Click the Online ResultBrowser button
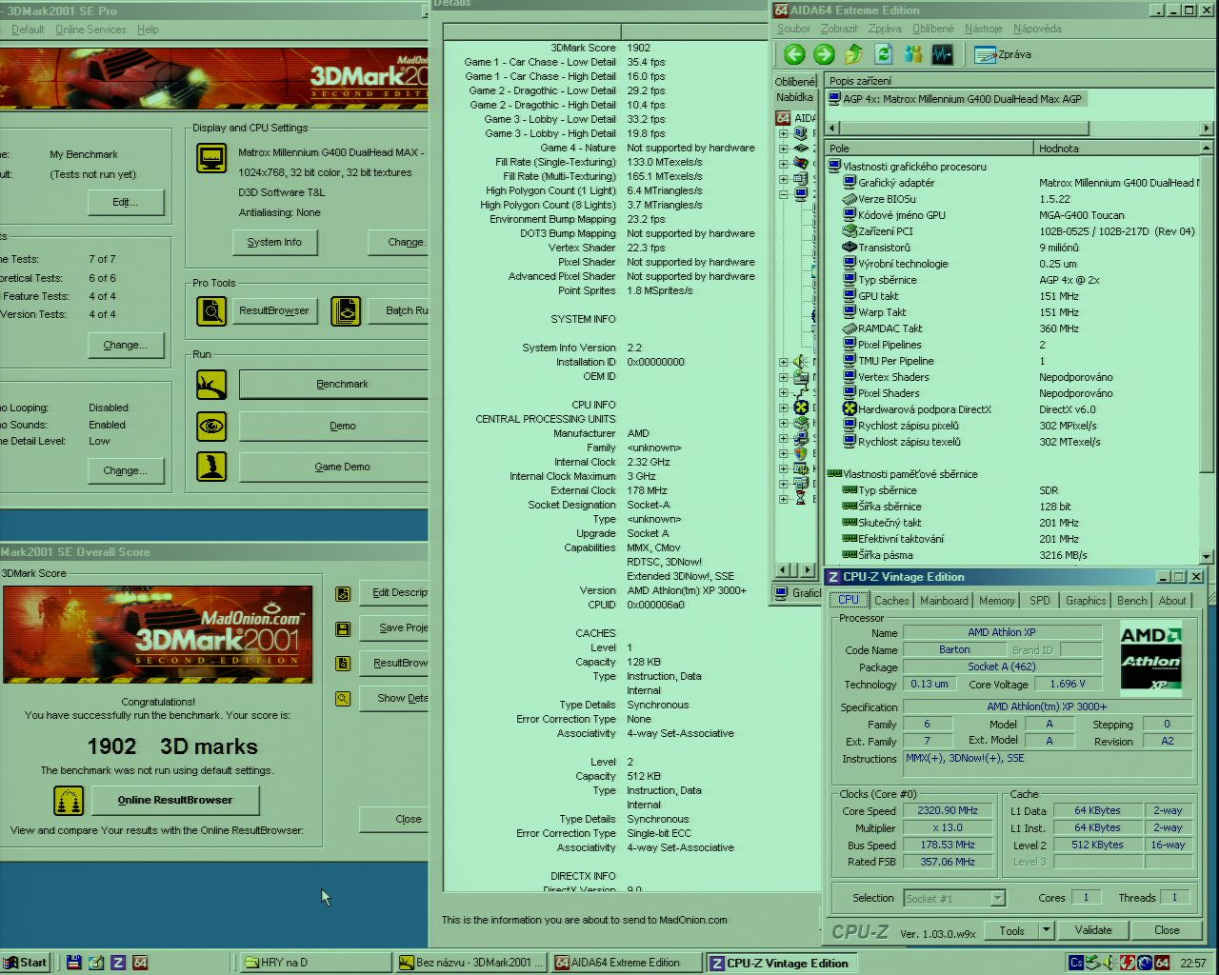The image size is (1219, 975). point(175,800)
